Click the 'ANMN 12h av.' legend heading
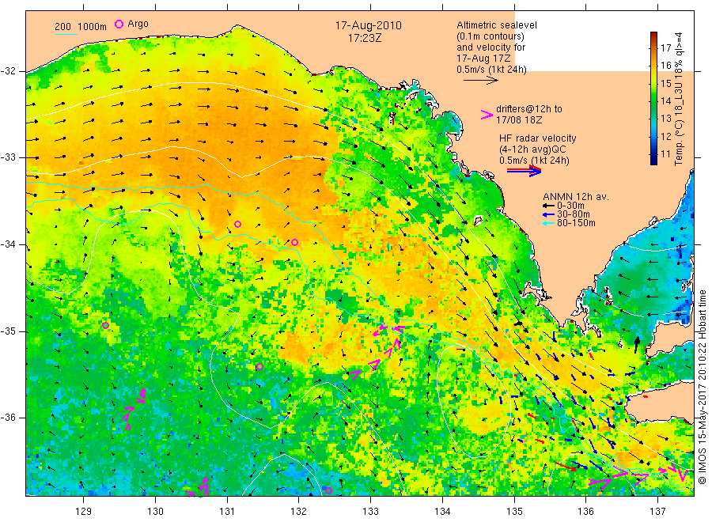The width and height of the screenshot is (712, 522). coord(576,197)
